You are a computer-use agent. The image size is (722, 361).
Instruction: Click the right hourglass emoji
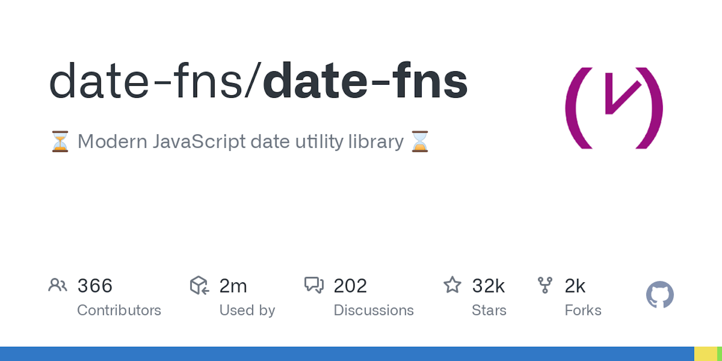tap(420, 142)
